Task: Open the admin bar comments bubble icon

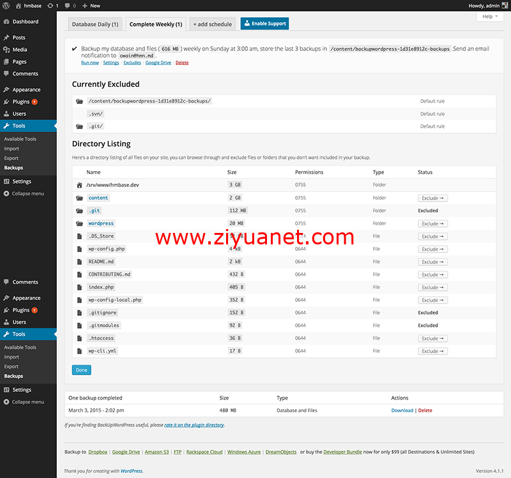Action: pyautogui.click(x=68, y=6)
